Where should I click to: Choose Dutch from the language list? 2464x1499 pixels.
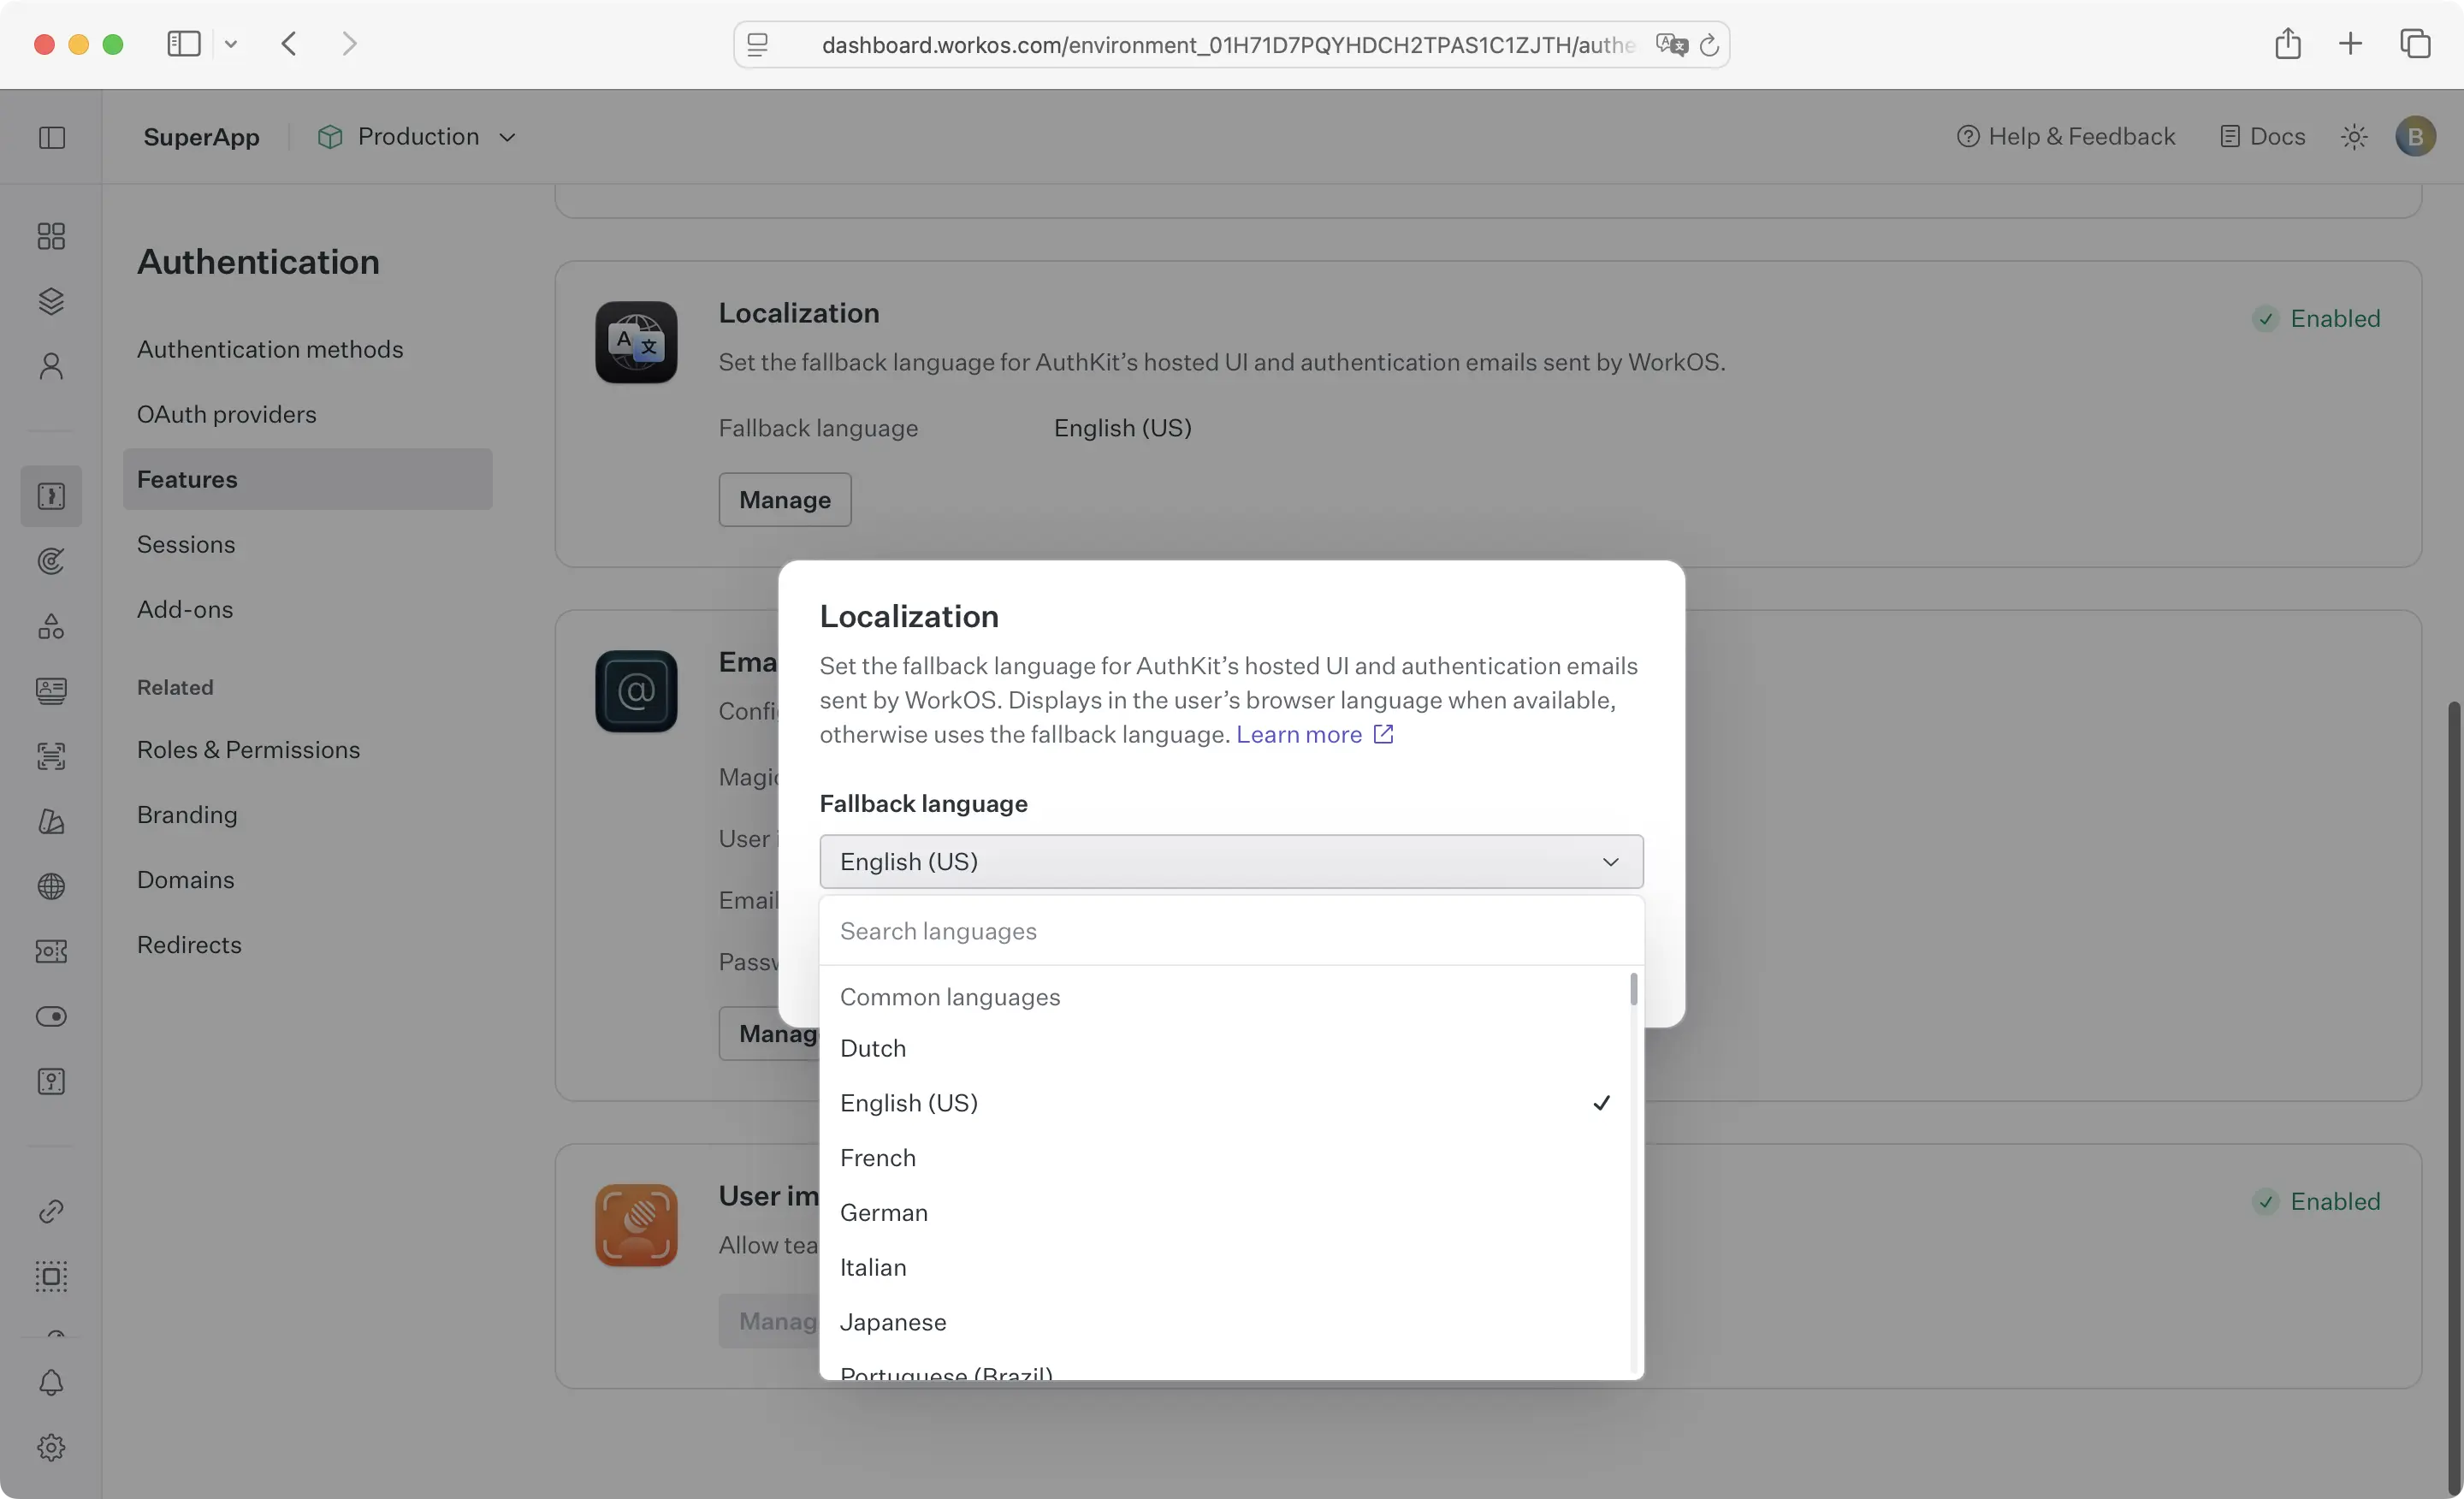[1225, 1048]
